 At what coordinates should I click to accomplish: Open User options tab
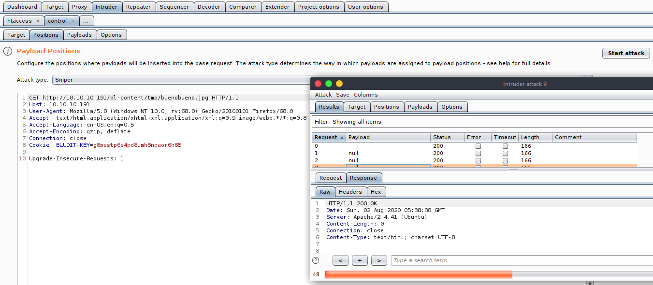tap(365, 7)
